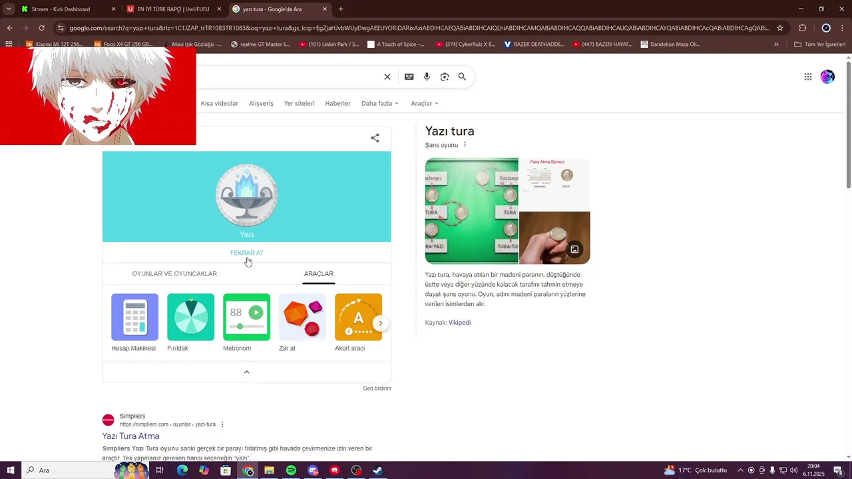This screenshot has height=479, width=852.
Task: Open the new tab plus button
Action: click(341, 9)
